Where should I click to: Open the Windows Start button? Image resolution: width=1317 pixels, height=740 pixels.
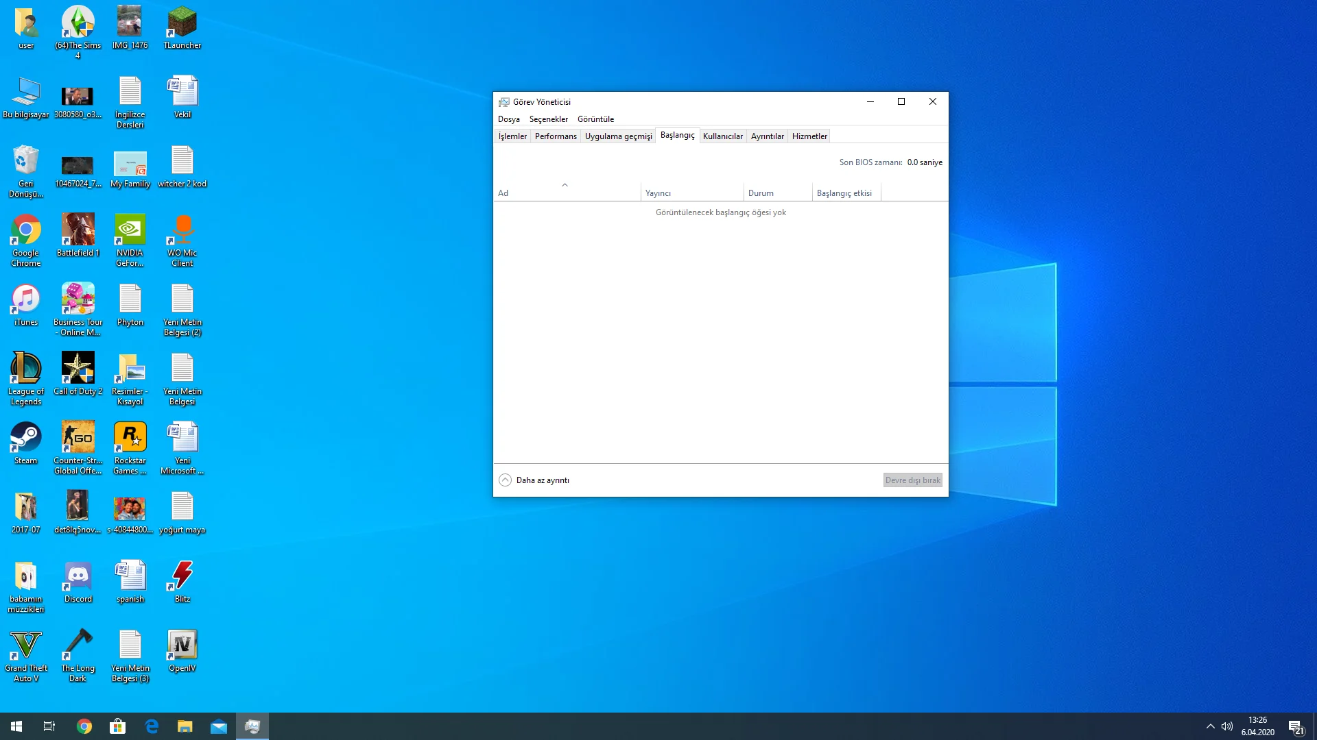pos(16,726)
